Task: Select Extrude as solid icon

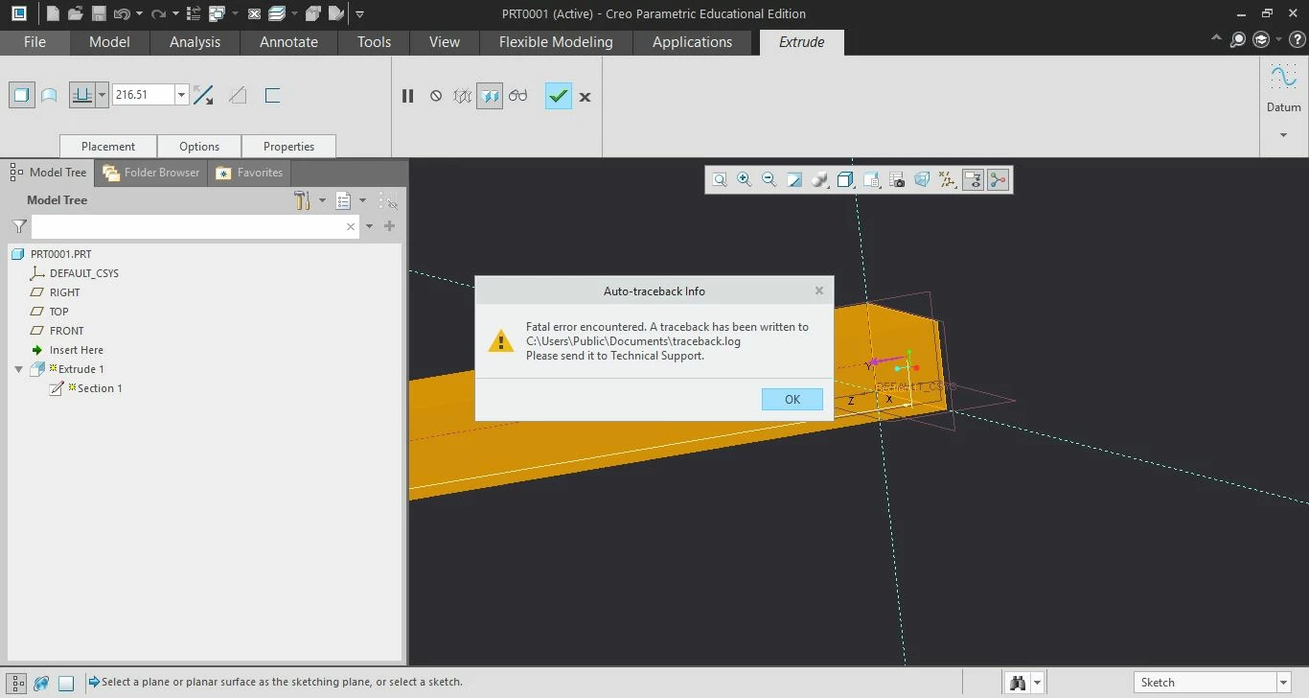Action: pyautogui.click(x=21, y=95)
